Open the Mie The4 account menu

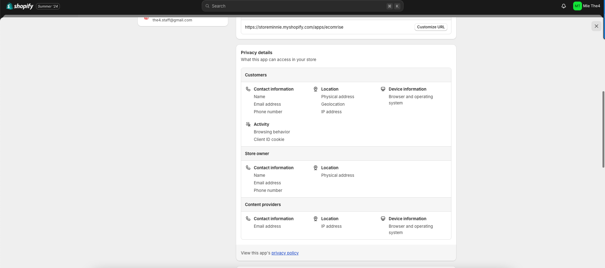[x=591, y=6]
